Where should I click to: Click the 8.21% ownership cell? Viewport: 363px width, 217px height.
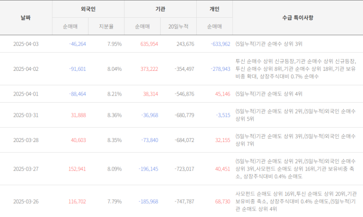pyautogui.click(x=115, y=94)
